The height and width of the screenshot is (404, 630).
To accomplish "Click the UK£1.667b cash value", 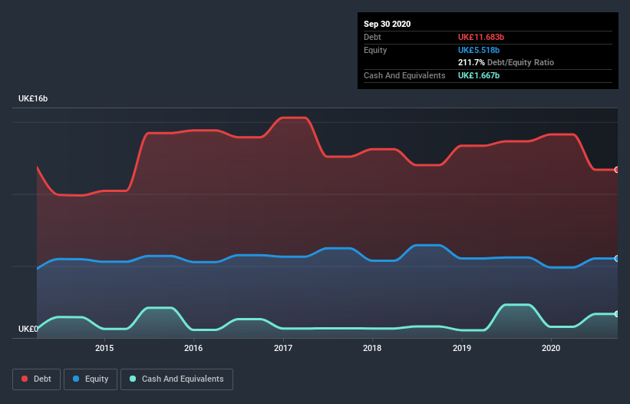I will coord(479,75).
